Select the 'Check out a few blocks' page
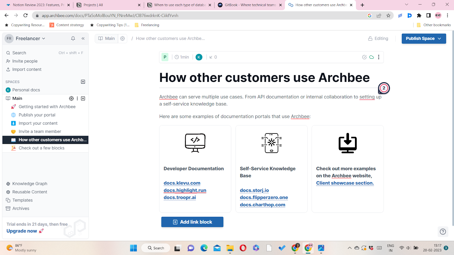 pos(41,148)
